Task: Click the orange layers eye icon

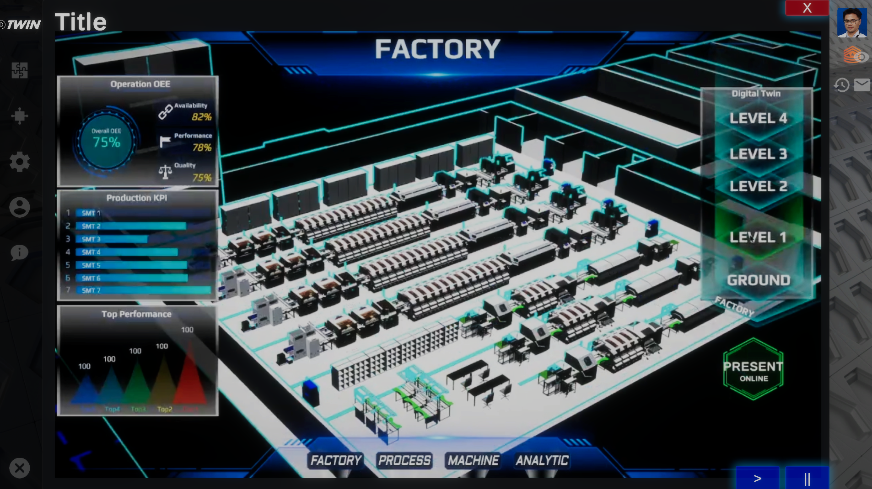Action: coord(854,56)
